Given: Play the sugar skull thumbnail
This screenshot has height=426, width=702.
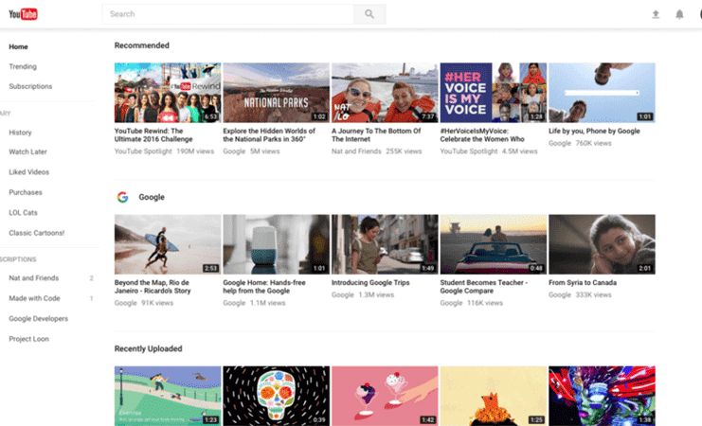Looking at the screenshot, I should pyautogui.click(x=277, y=396).
